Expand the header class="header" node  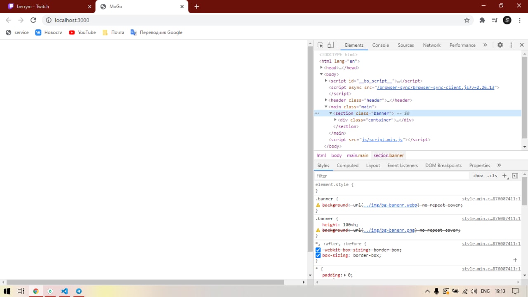(326, 100)
